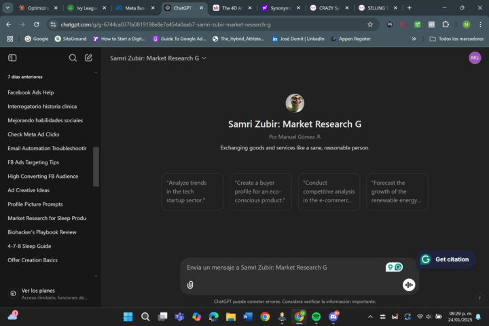This screenshot has width=489, height=326.
Task: Open Todos los marcadores folder
Action: coord(456,39)
